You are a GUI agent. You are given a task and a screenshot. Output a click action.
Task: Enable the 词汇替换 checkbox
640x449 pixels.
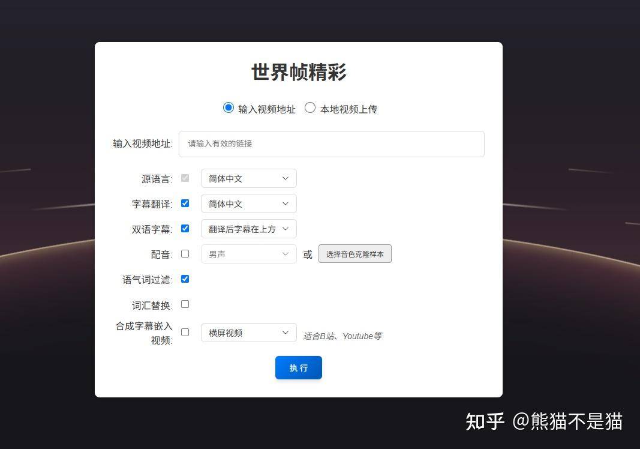tap(185, 304)
